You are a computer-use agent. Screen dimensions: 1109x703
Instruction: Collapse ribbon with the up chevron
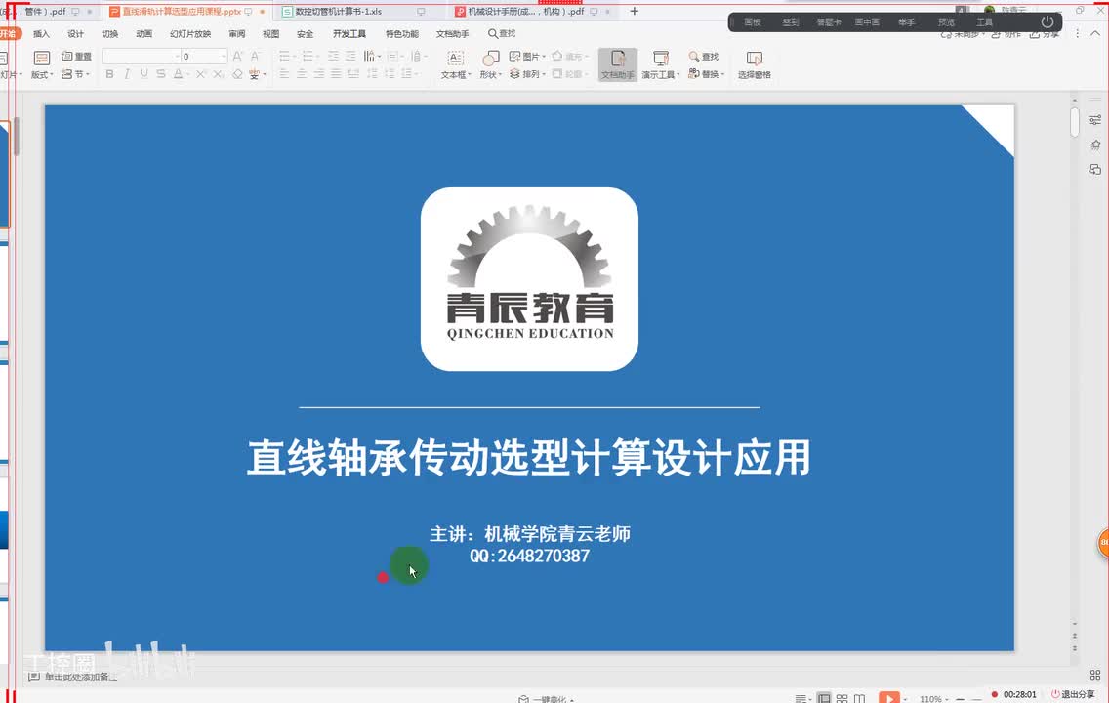click(x=1095, y=33)
